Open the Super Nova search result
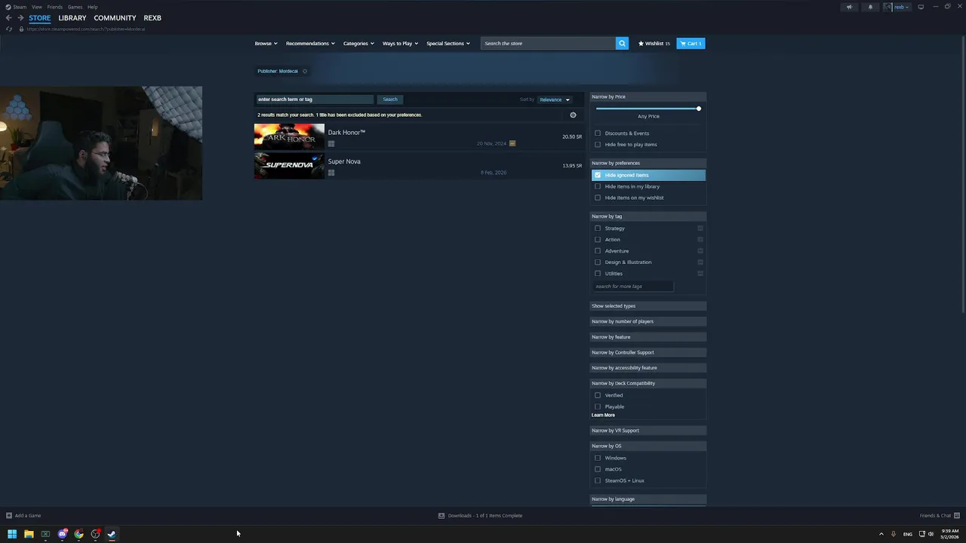 point(419,165)
